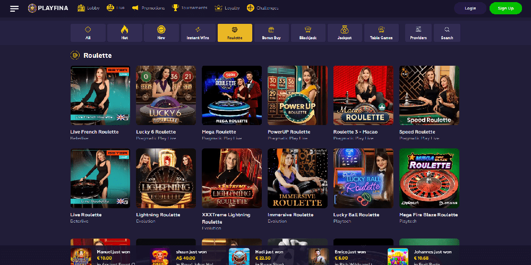
Task: Click the Playfina logo
Action: (x=48, y=8)
